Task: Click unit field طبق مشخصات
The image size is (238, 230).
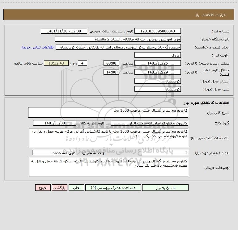Action: pos(54,153)
